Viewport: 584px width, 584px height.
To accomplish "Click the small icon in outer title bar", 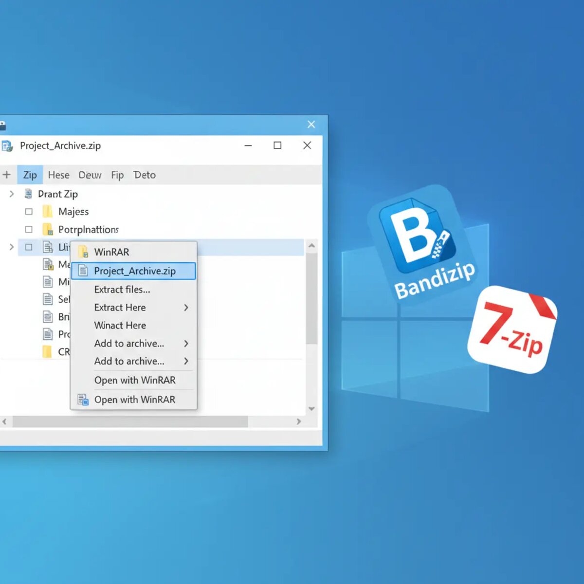I will point(2,126).
